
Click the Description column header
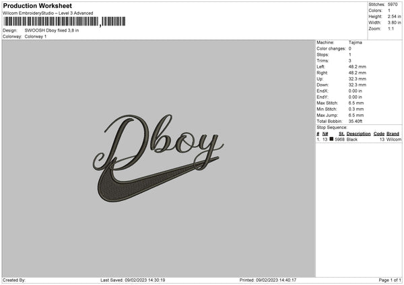[358, 134]
